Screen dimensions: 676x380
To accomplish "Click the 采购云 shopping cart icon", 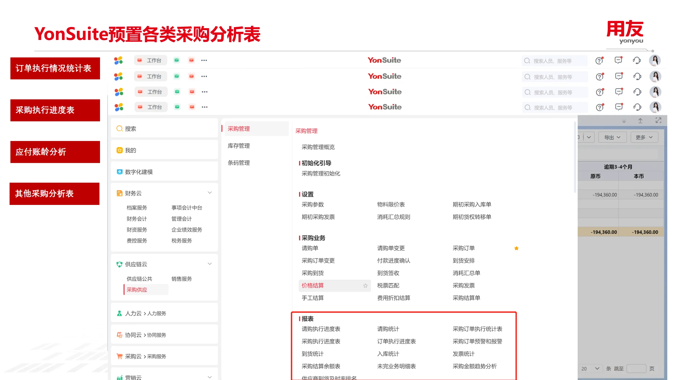I will (119, 356).
